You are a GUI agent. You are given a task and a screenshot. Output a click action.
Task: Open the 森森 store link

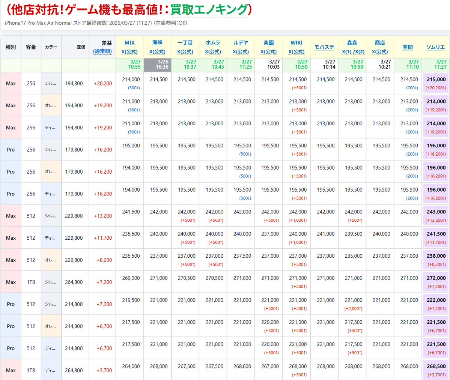[352, 43]
